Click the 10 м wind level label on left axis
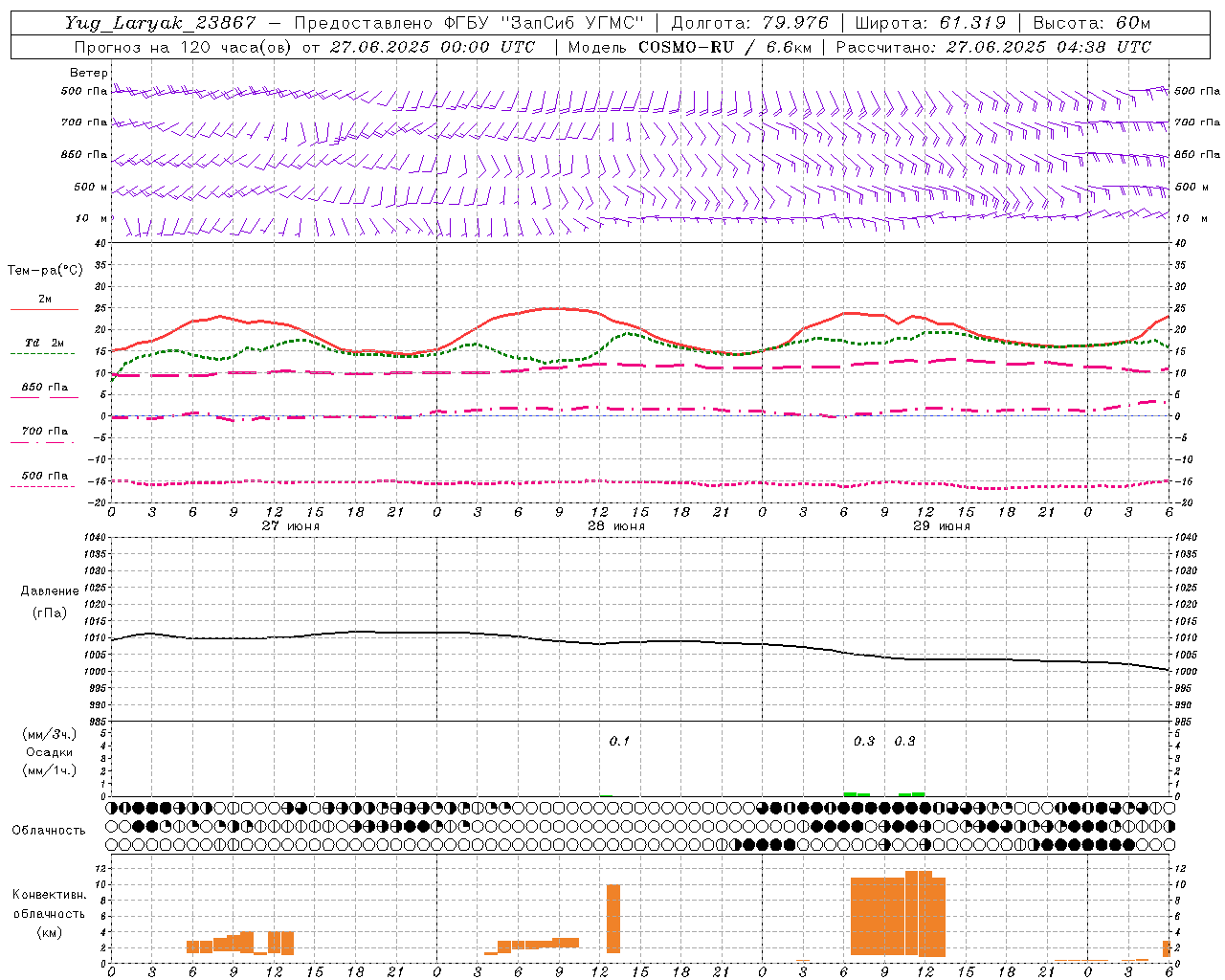This screenshot has height=980, width=1225. click(x=91, y=219)
